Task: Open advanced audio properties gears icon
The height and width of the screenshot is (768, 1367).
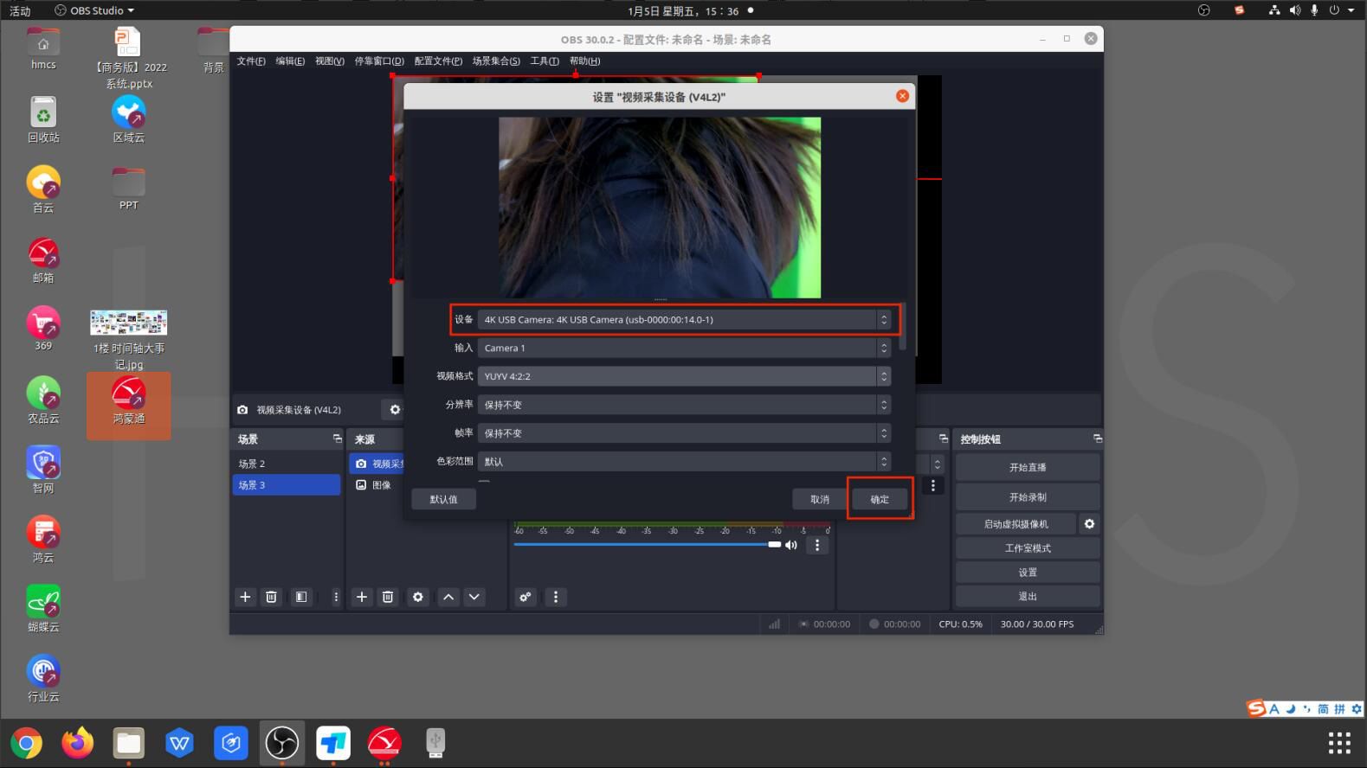Action: coord(525,597)
